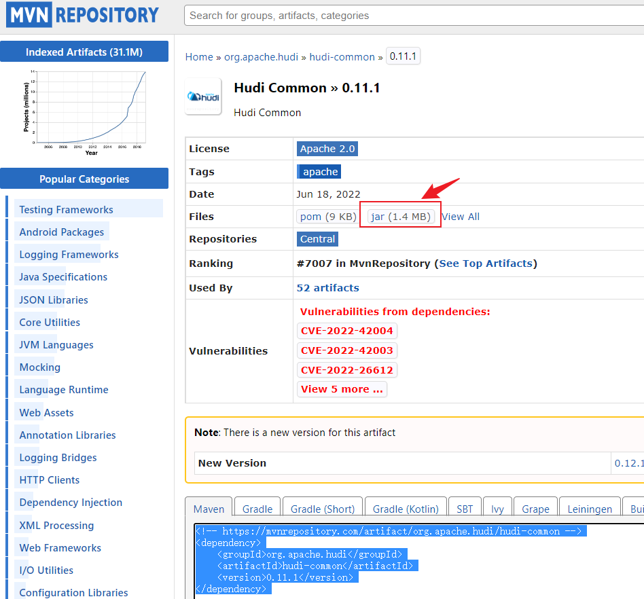Screen dimensions: 644x599
Task: Switch to the Leiningen tab
Action: point(590,509)
